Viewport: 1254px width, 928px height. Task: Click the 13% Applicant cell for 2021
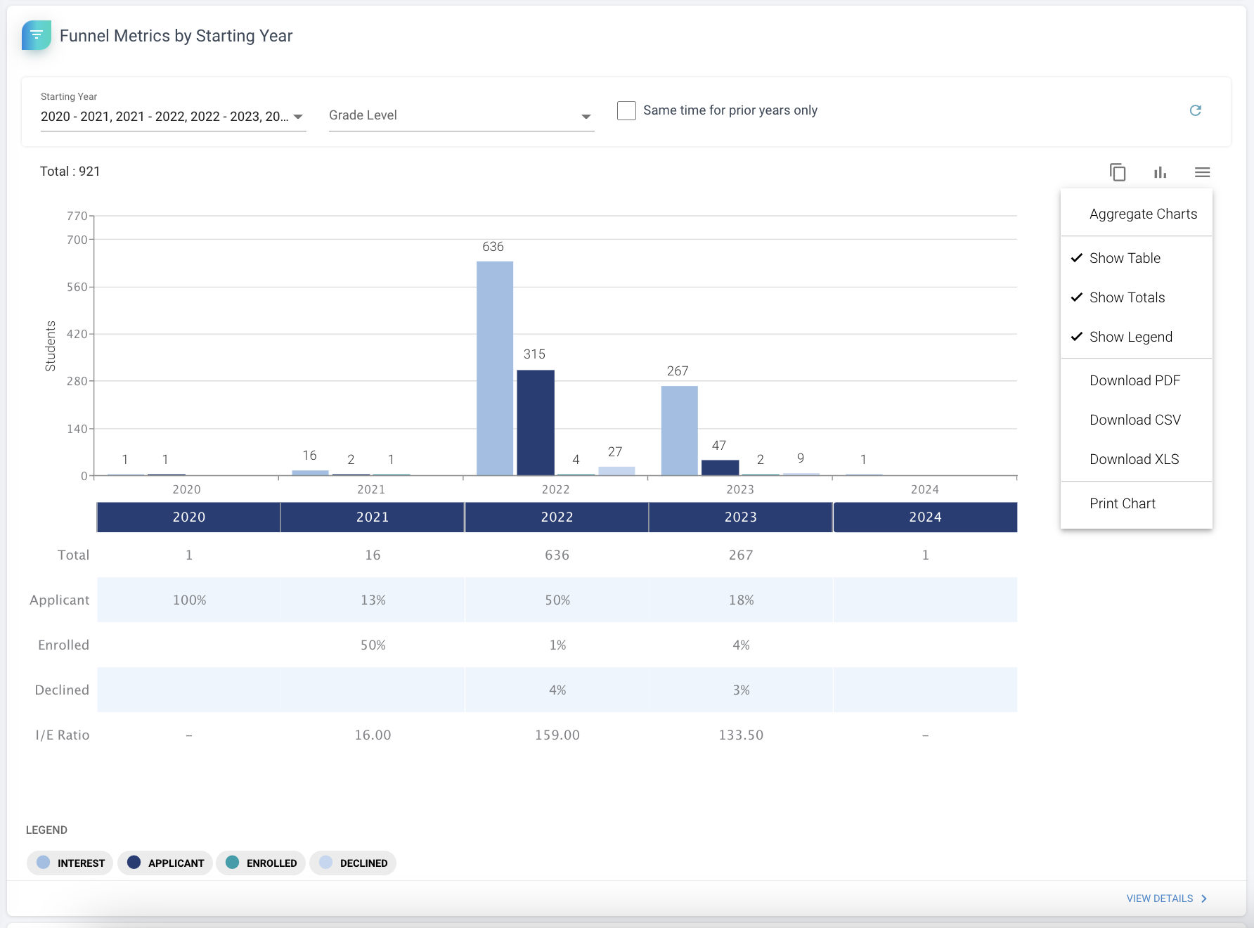373,600
